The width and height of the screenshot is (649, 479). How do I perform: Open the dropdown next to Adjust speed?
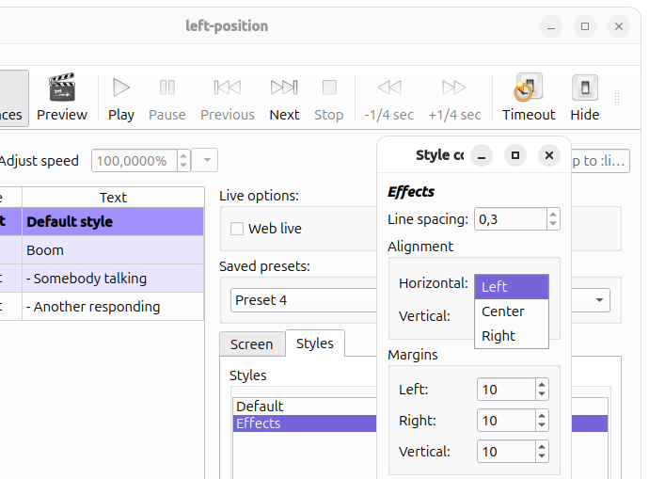point(207,160)
